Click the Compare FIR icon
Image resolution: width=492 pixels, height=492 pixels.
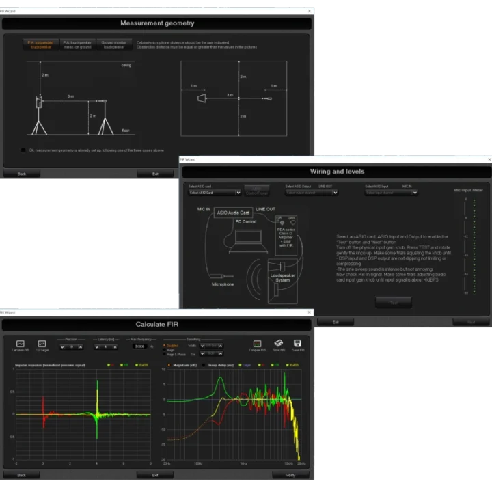[258, 344]
